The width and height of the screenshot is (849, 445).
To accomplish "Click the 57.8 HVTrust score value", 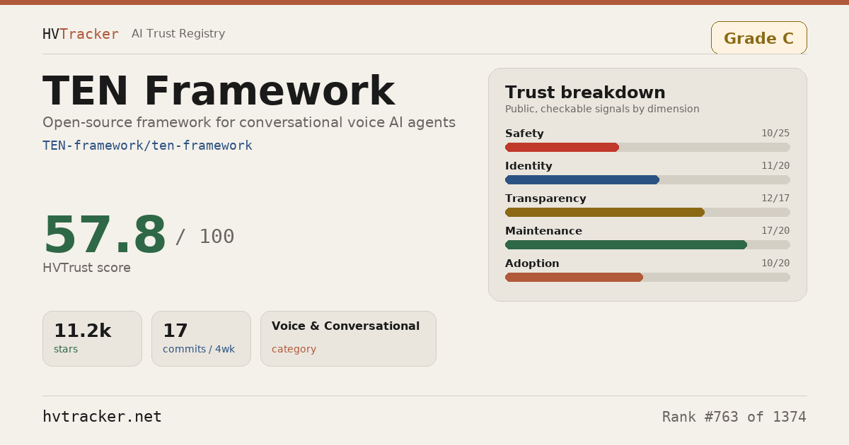I will 105,235.
